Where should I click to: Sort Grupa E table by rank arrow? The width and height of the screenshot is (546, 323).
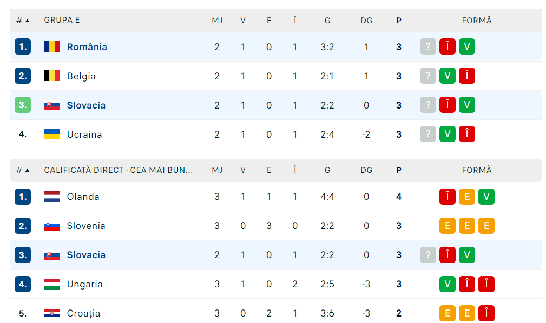pos(27,21)
